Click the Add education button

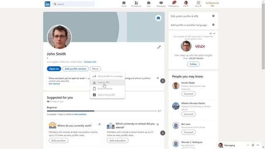click(x=118, y=141)
